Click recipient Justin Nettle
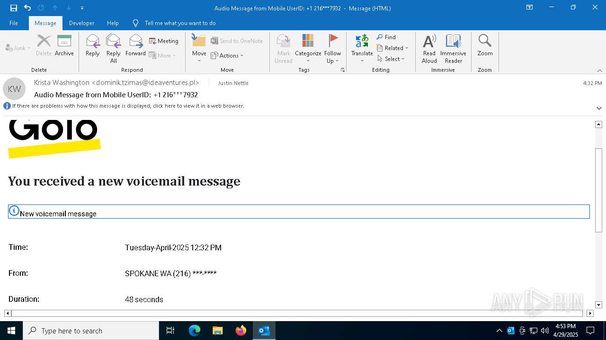The height and width of the screenshot is (340, 606). [233, 83]
